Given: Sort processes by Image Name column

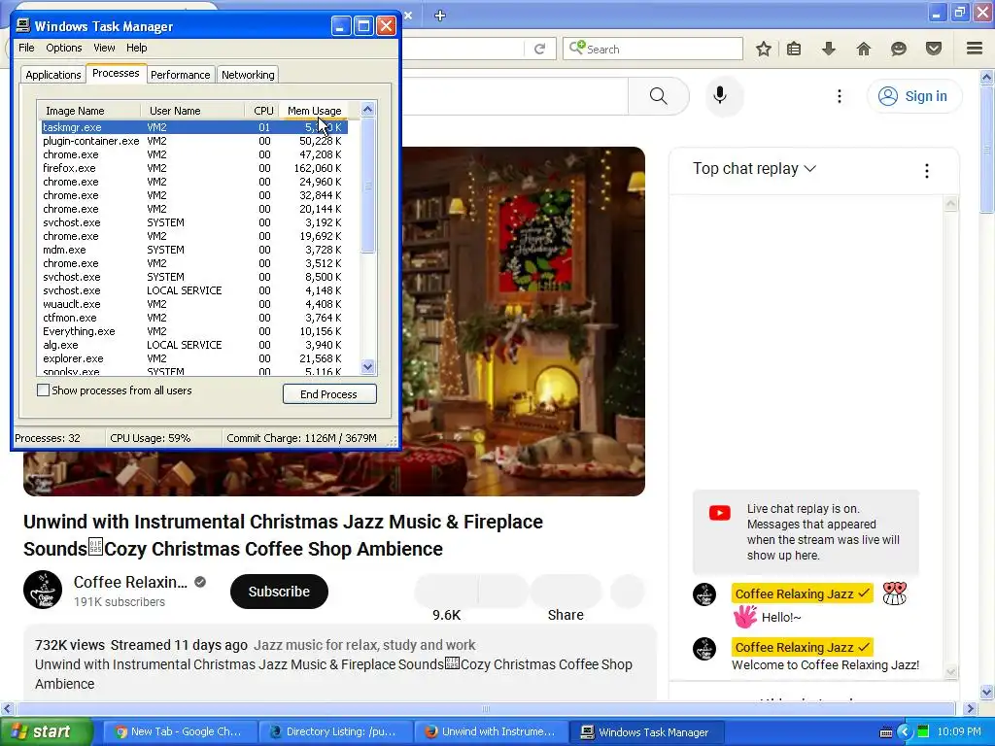Looking at the screenshot, I should point(88,111).
